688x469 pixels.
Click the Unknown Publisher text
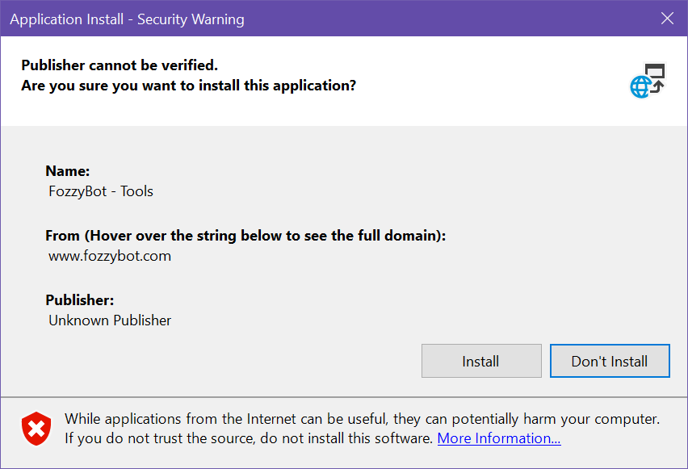click(110, 320)
